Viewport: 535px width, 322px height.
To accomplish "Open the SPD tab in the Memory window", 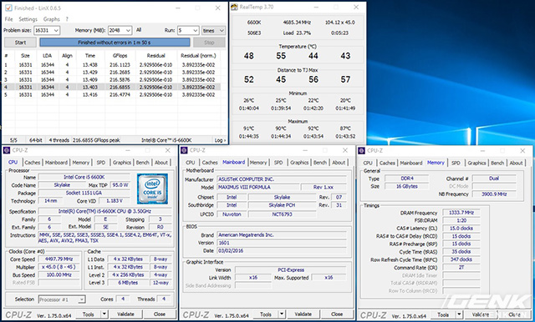I will point(456,163).
